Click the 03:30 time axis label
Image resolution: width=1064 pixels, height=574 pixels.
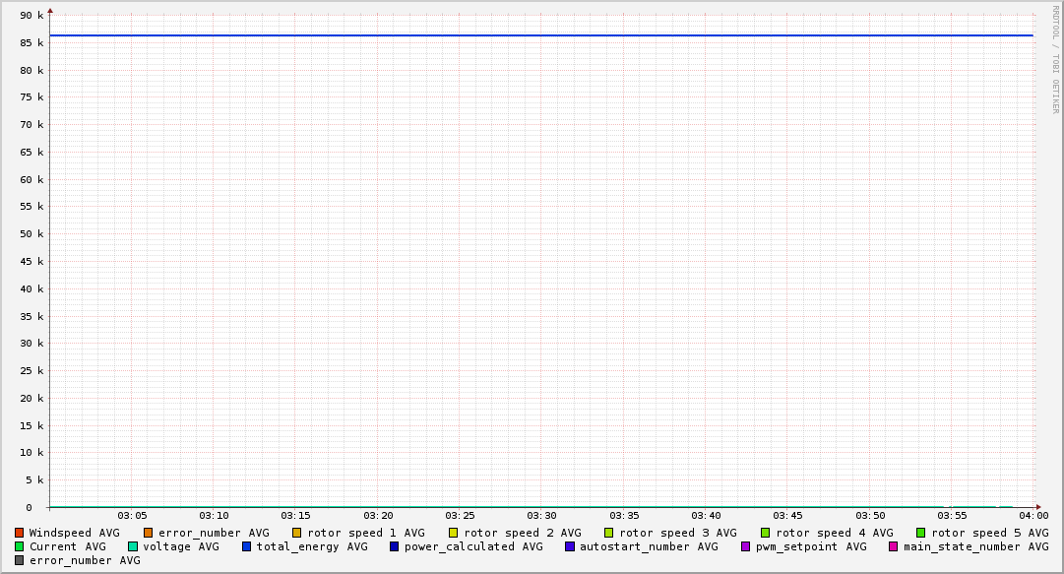[x=541, y=515]
